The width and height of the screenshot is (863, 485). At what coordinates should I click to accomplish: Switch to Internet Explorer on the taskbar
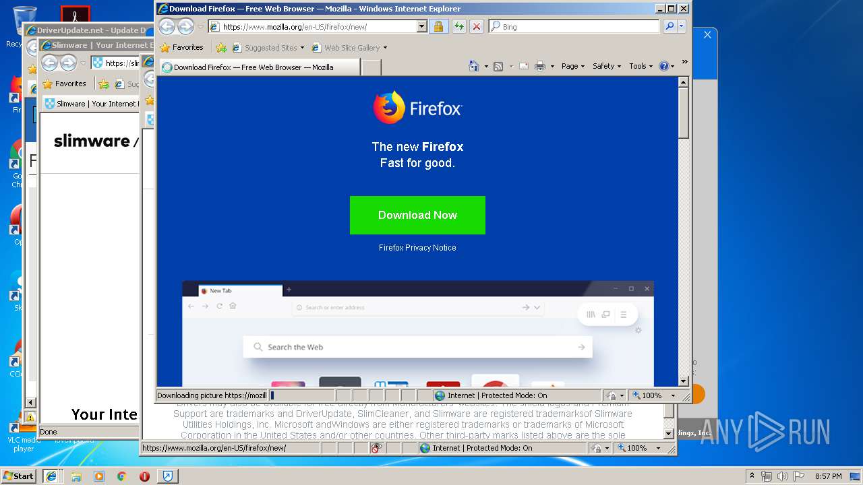[51, 476]
